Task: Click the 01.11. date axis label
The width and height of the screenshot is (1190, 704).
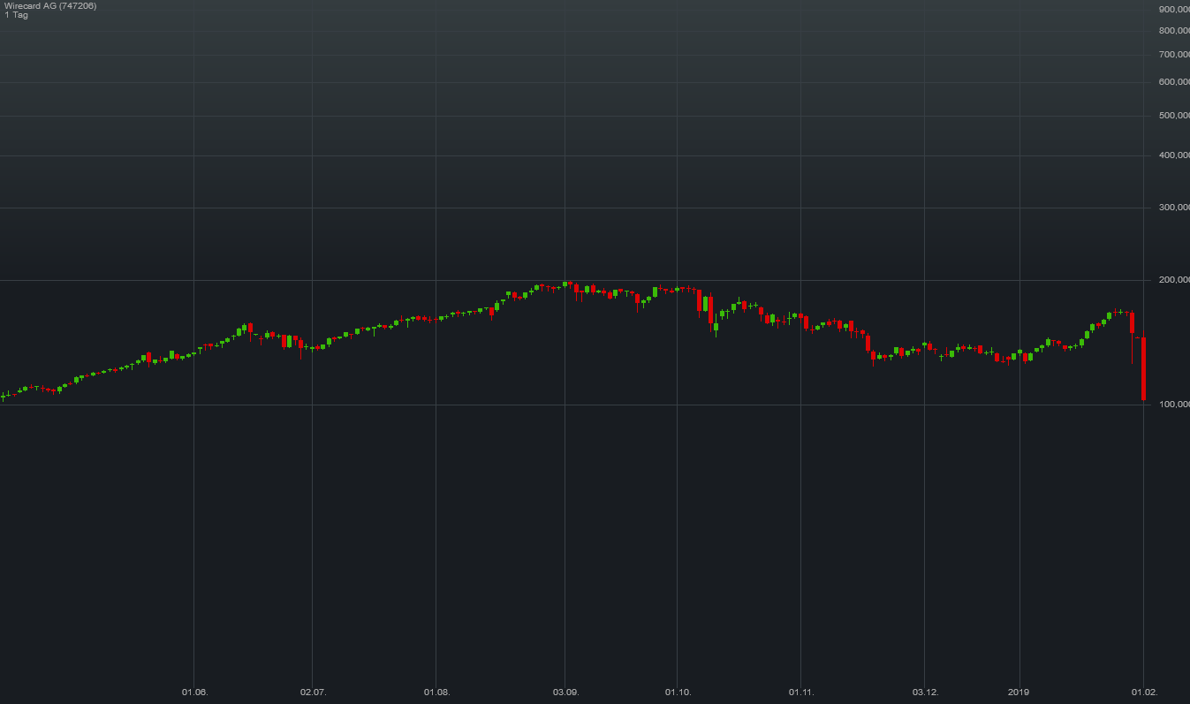Action: point(800,693)
